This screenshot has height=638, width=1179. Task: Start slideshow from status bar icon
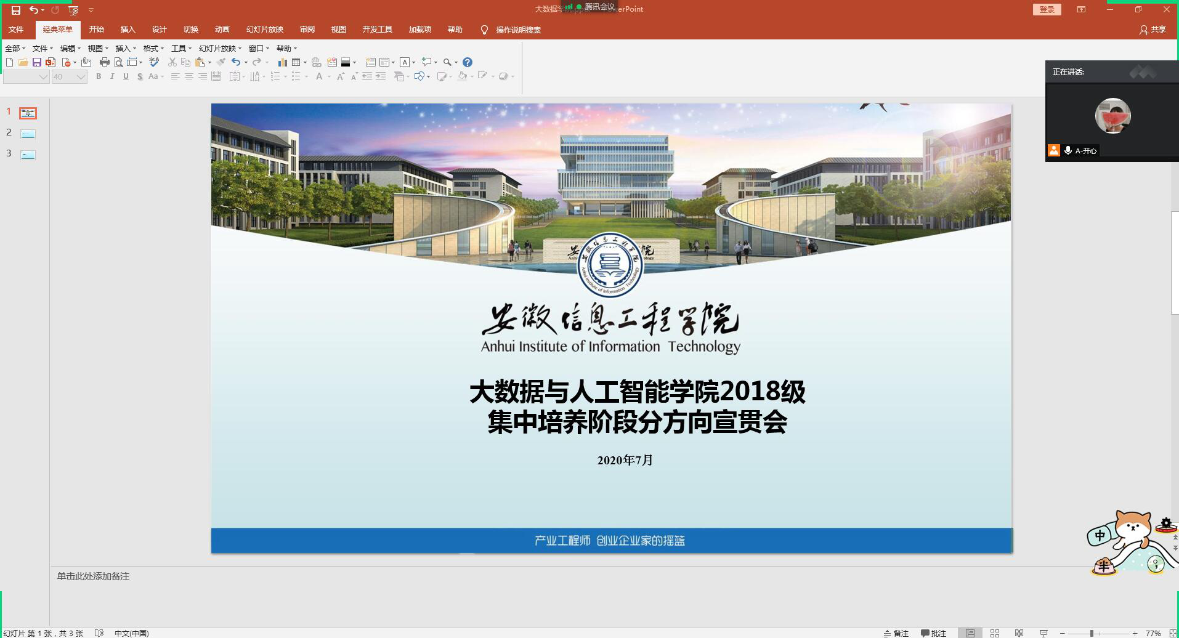pyautogui.click(x=1043, y=633)
